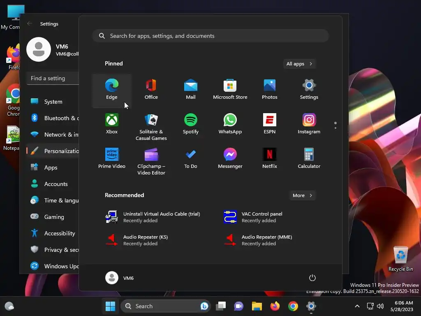This screenshot has height=316, width=421.
Task: Launch Netflix from pinned apps
Action: pos(270,159)
